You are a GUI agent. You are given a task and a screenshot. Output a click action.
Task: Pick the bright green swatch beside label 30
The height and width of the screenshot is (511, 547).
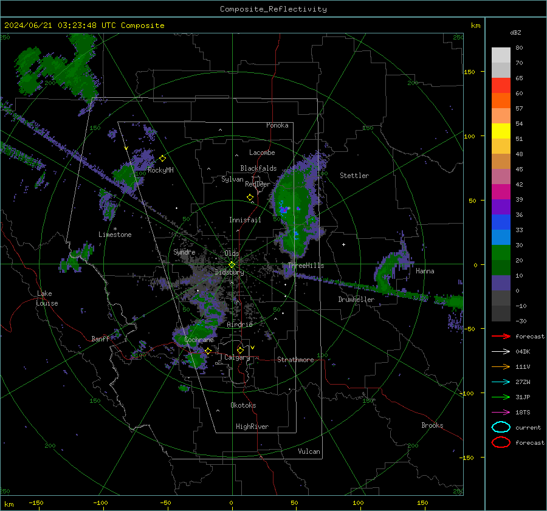tap(501, 253)
